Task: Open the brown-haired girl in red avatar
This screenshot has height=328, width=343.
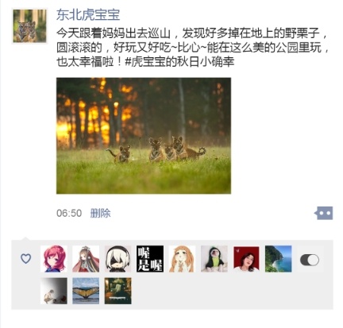Action: pyautogui.click(x=86, y=259)
